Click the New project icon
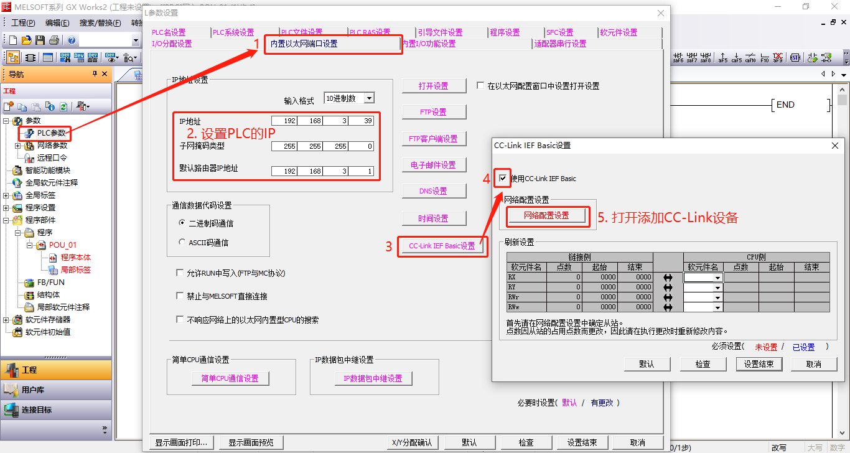850x453 pixels. click(13, 40)
